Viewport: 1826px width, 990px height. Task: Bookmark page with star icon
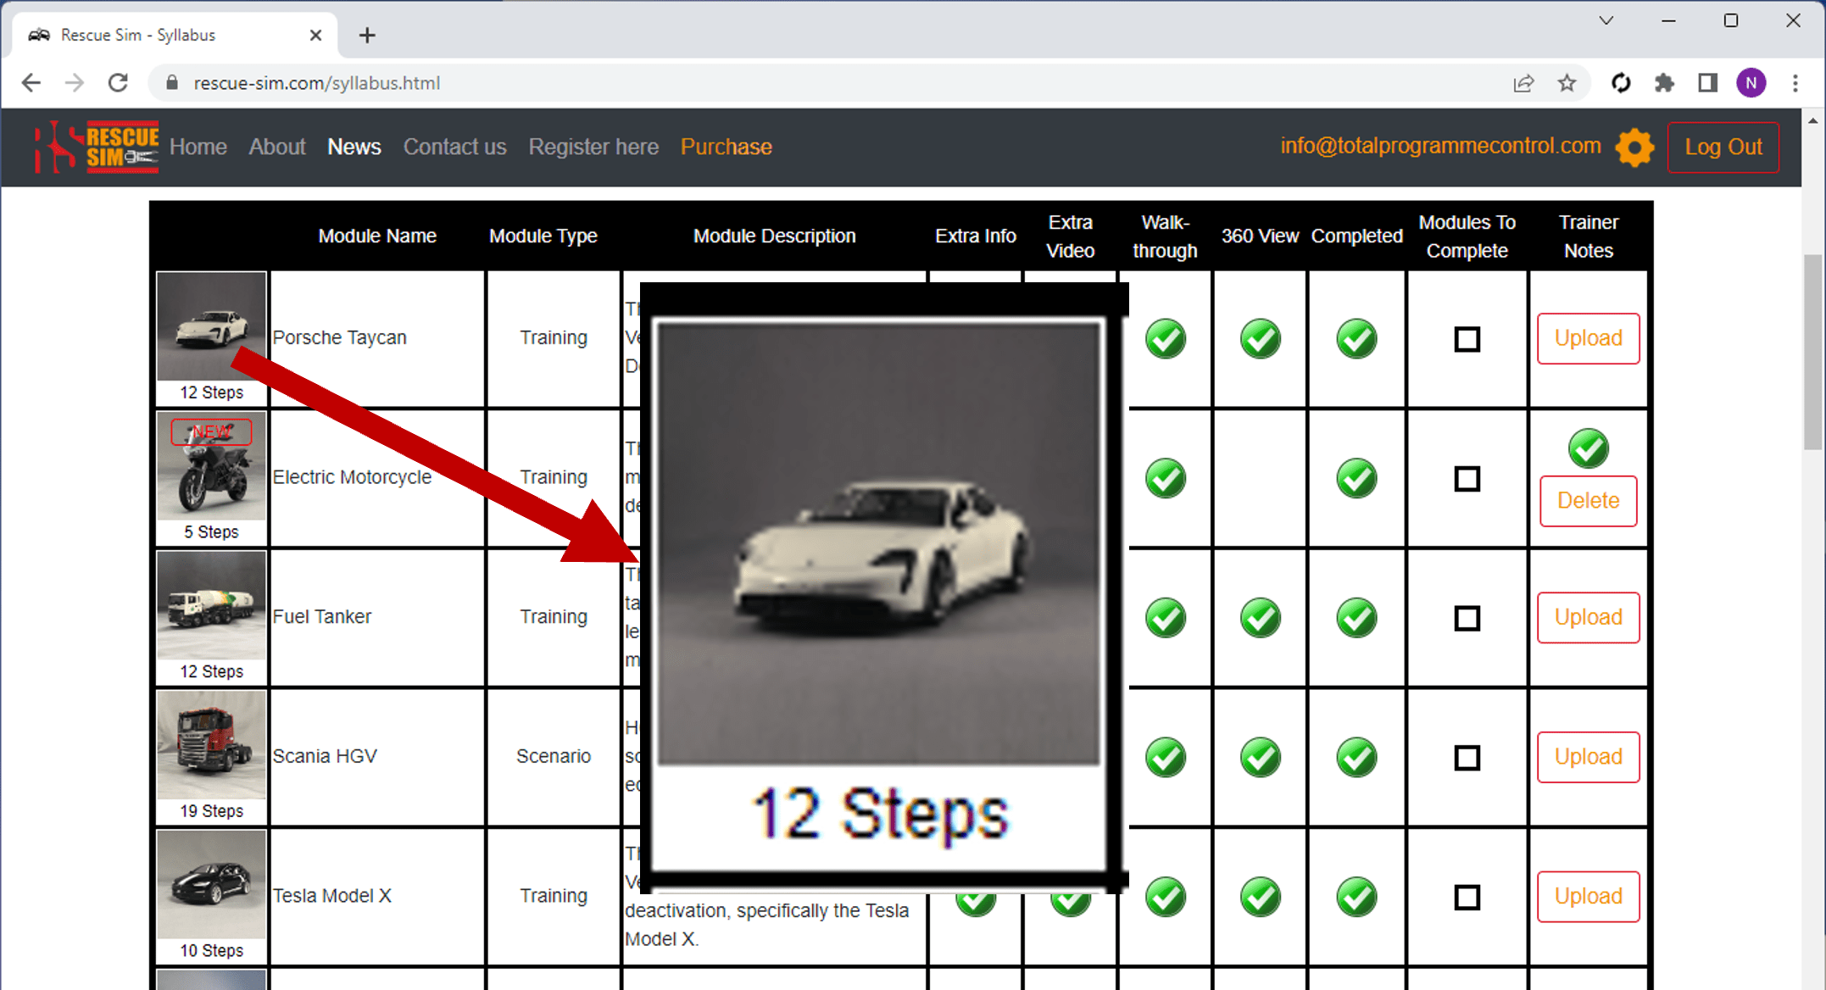coord(1567,83)
